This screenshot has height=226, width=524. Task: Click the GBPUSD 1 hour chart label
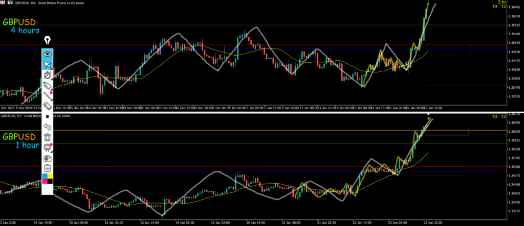pyautogui.click(x=20, y=141)
